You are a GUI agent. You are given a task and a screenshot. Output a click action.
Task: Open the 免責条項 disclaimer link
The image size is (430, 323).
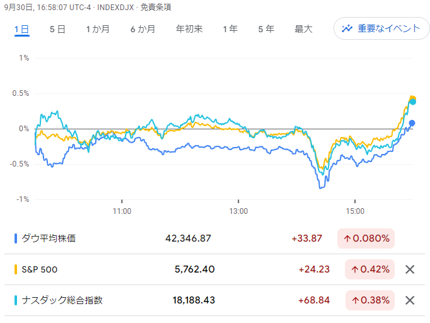tap(156, 8)
